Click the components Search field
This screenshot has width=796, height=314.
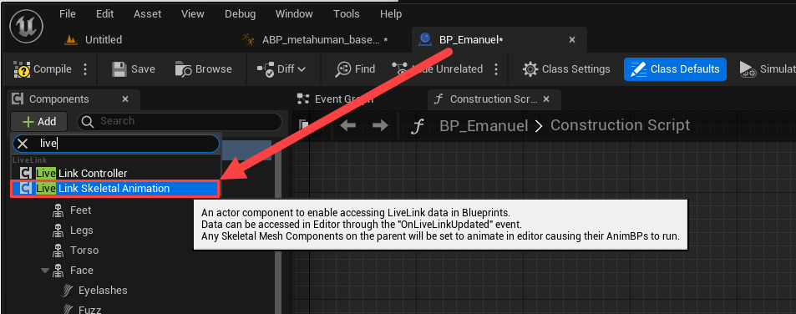(180, 121)
